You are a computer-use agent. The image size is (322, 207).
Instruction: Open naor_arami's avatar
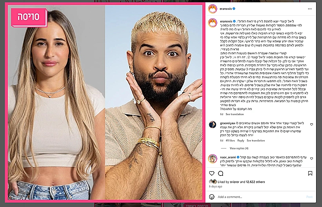(212, 159)
